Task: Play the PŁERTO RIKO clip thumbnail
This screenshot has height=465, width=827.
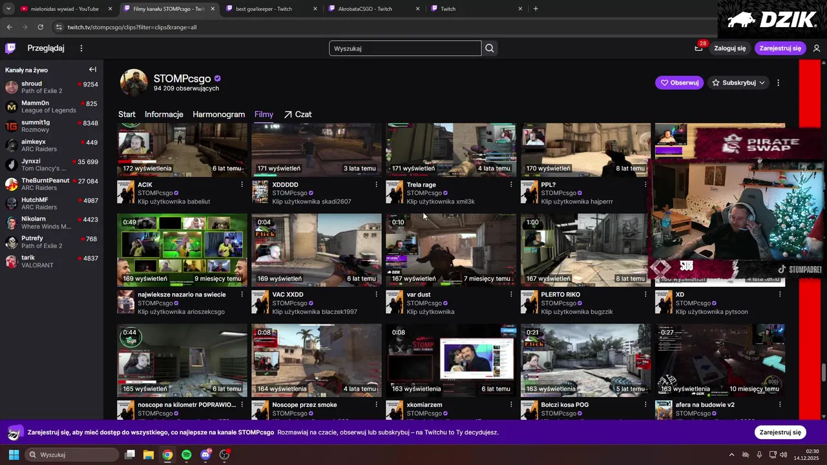Action: pyautogui.click(x=585, y=250)
